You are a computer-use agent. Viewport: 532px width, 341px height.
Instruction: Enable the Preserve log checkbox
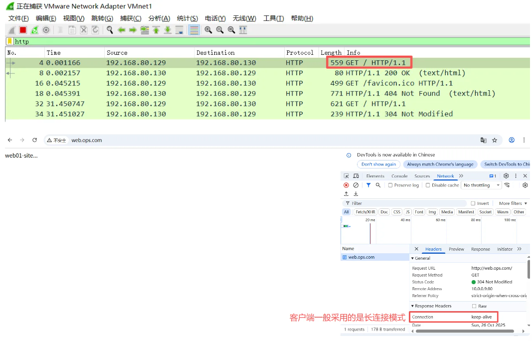pos(390,185)
